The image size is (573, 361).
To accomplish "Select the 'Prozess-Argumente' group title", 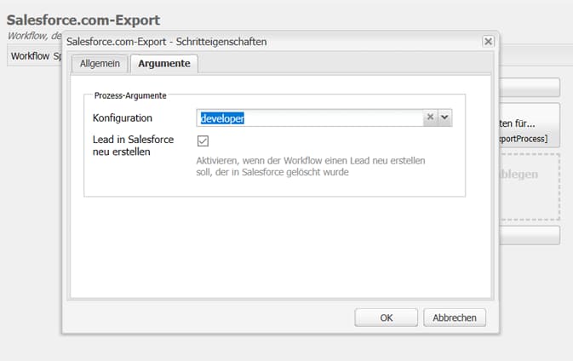I will click(130, 95).
